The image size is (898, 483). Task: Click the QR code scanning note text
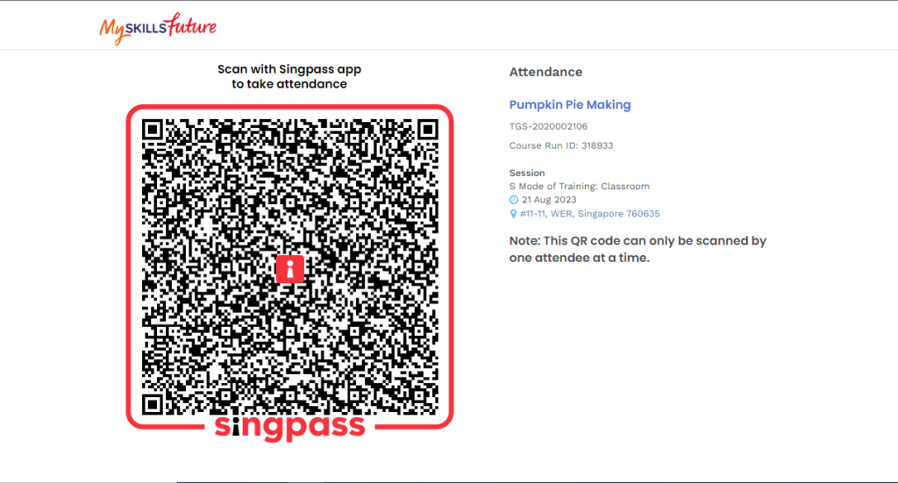click(x=638, y=249)
